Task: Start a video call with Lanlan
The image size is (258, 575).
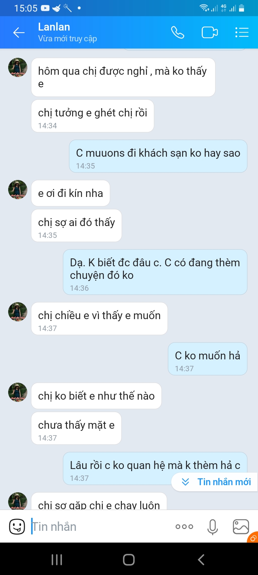Action: tap(210, 33)
